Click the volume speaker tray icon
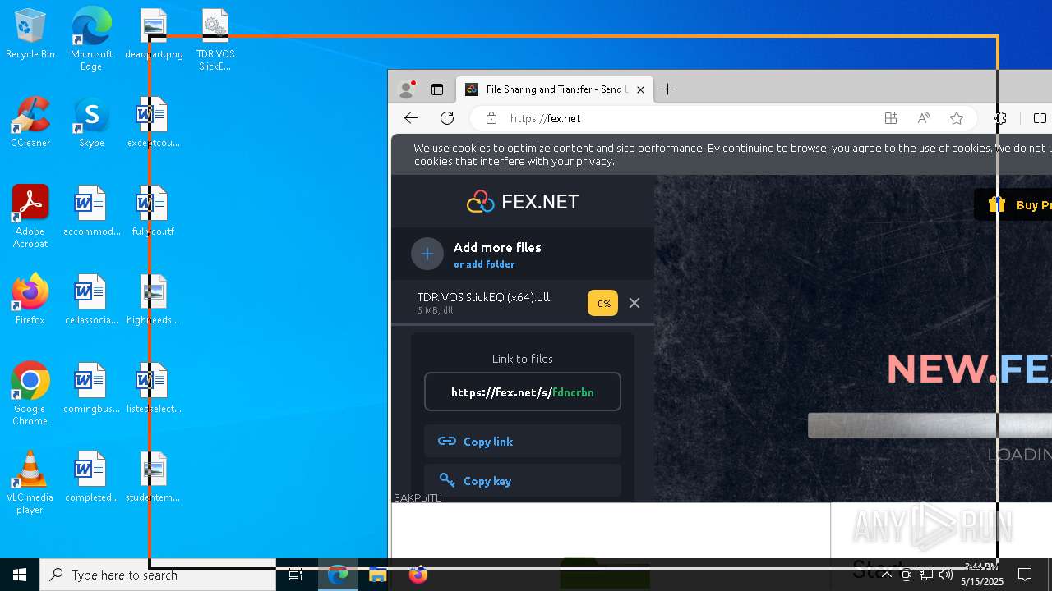This screenshot has width=1052, height=591. (x=946, y=575)
